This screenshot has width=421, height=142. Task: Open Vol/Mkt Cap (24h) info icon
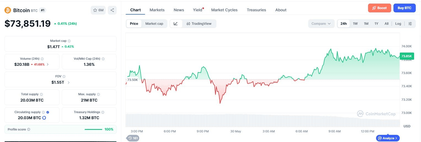103,59
